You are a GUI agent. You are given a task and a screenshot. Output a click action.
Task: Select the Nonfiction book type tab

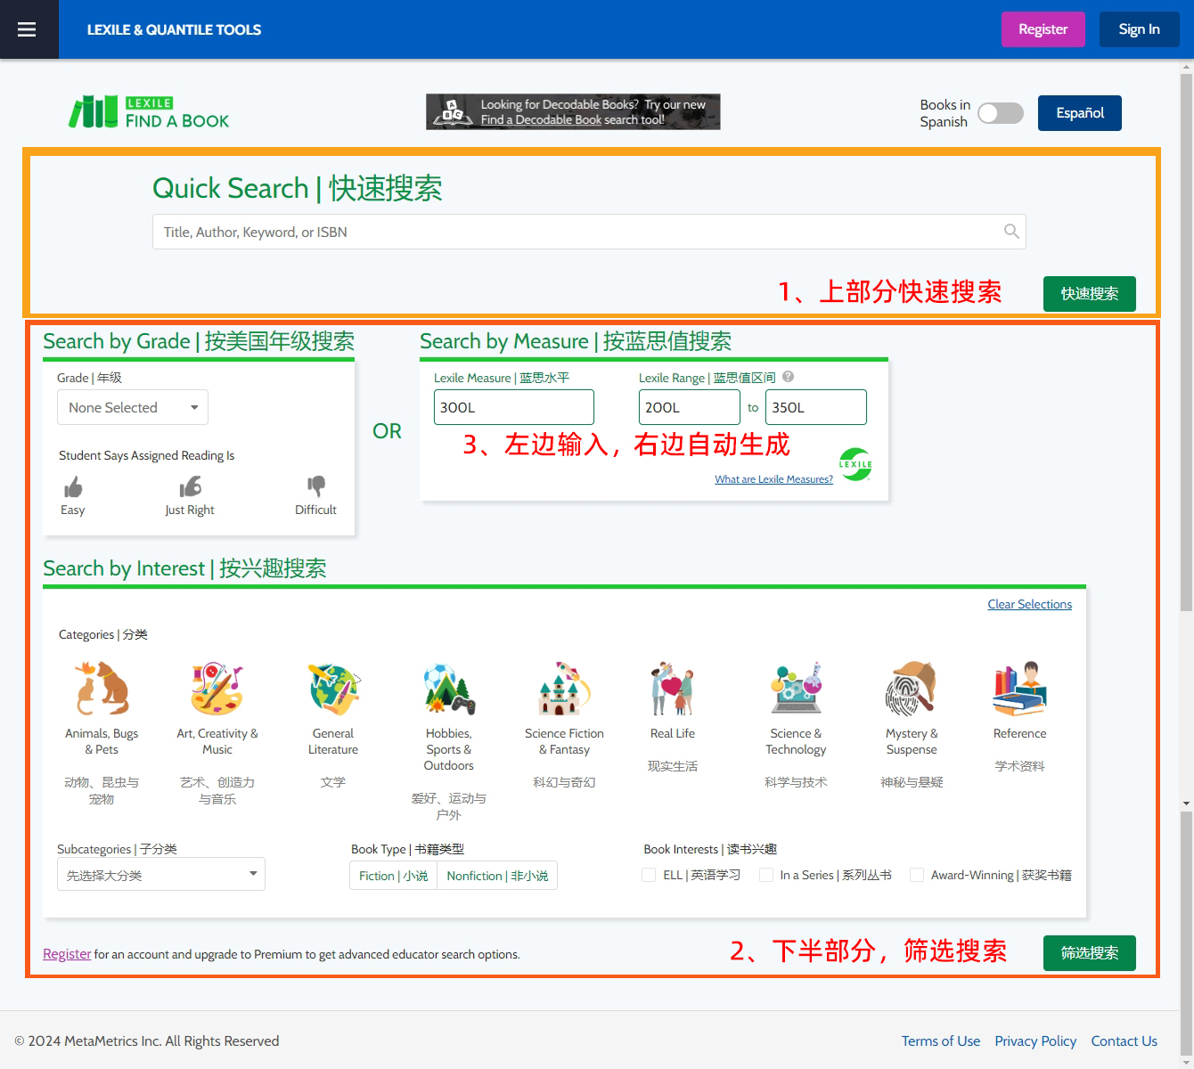click(x=497, y=876)
